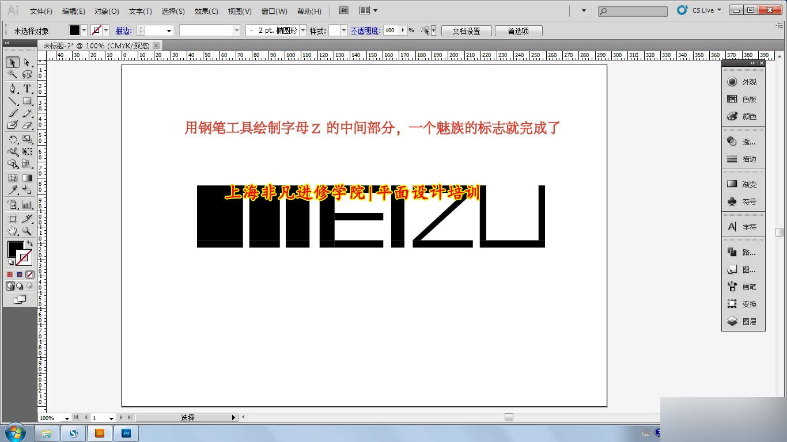Pick the Paintbrush tool
Screen dimensions: 787x442
pos(13,113)
